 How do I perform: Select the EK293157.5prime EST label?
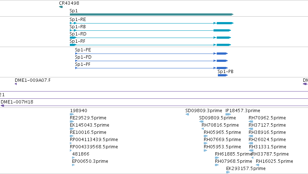(246, 169)
